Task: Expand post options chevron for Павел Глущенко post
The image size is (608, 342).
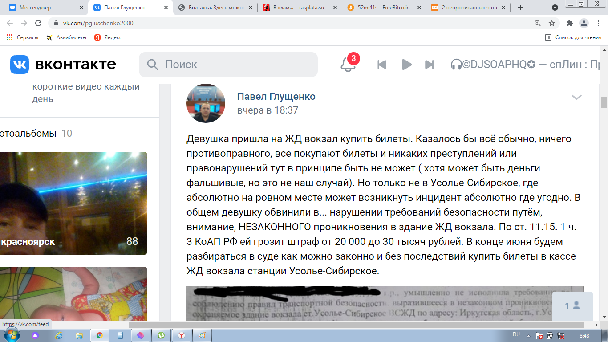Action: [576, 97]
